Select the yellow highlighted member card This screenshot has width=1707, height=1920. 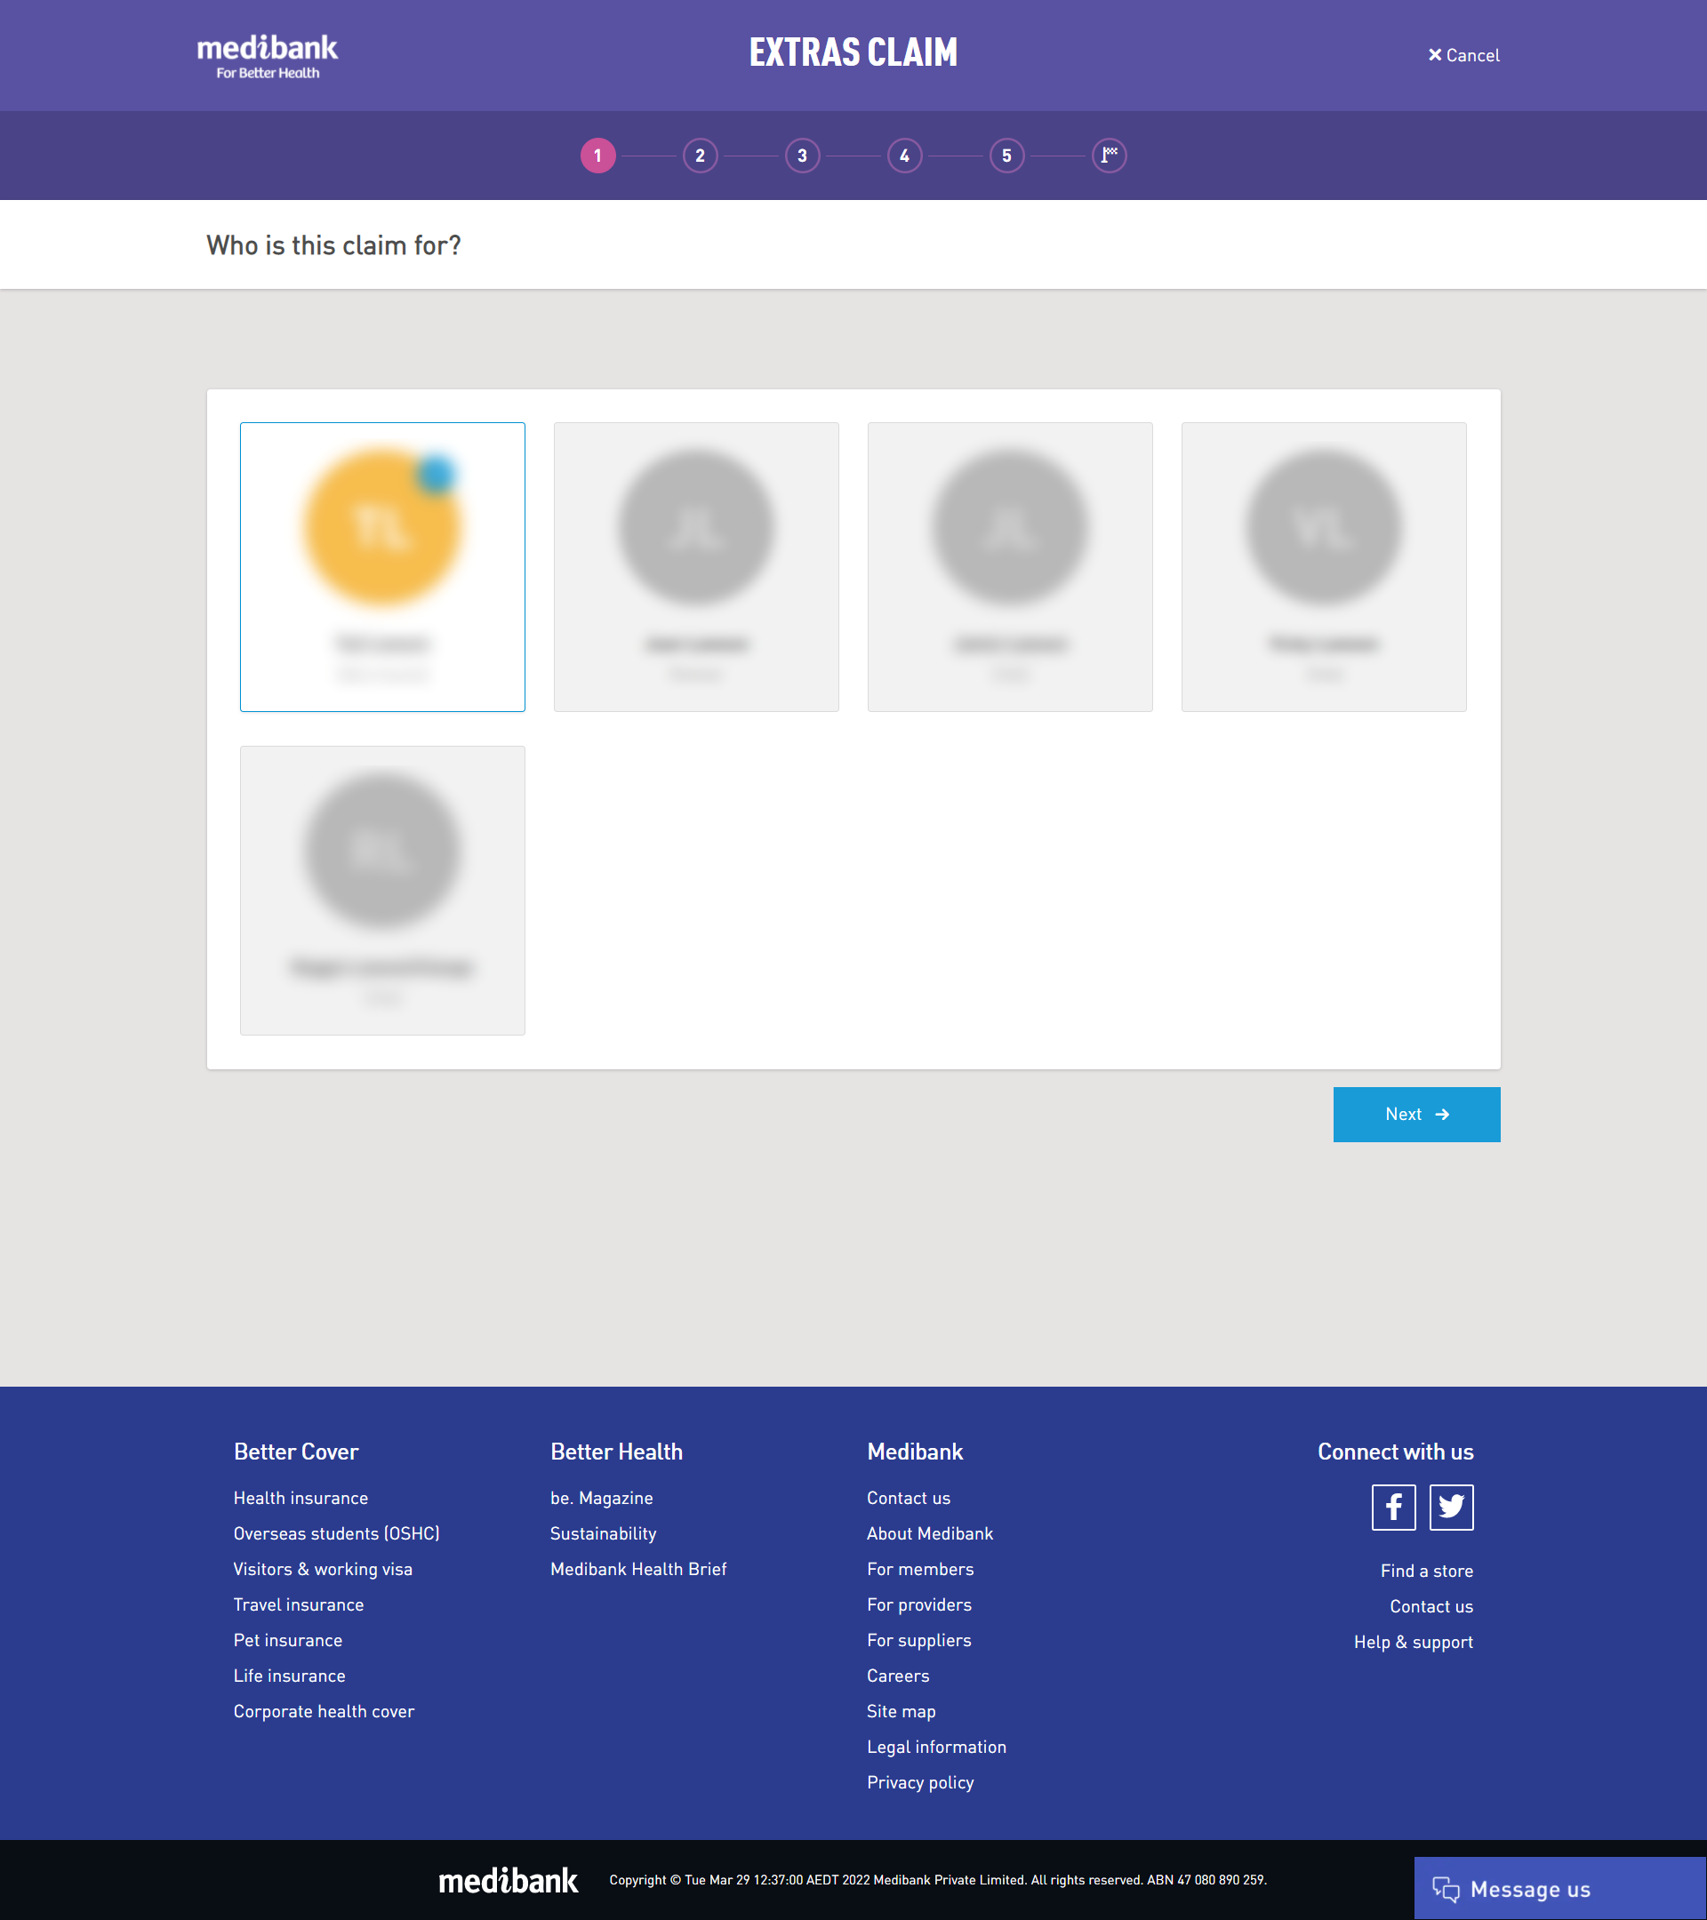pos(382,566)
